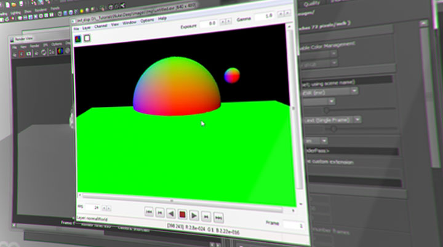Click the snapshot camera icon in Render View
The height and width of the screenshot is (247, 443).
28,53
